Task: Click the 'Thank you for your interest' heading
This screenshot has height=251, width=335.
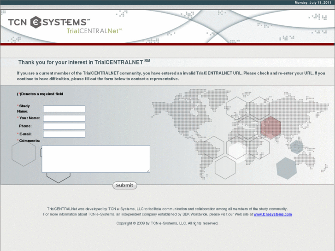Action: pyautogui.click(x=84, y=62)
